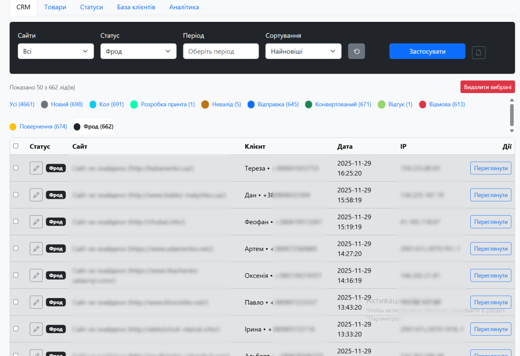This screenshot has height=356, width=520.
Task: Click Переглянути for Павло lead
Action: pos(491,302)
